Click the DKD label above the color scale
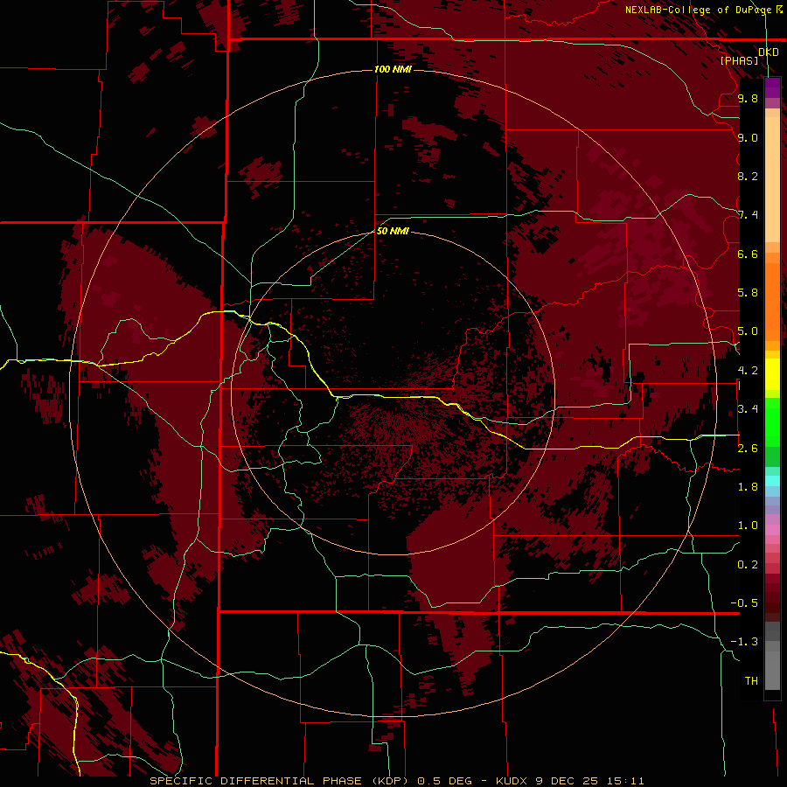Image resolution: width=787 pixels, height=787 pixels. 768,52
